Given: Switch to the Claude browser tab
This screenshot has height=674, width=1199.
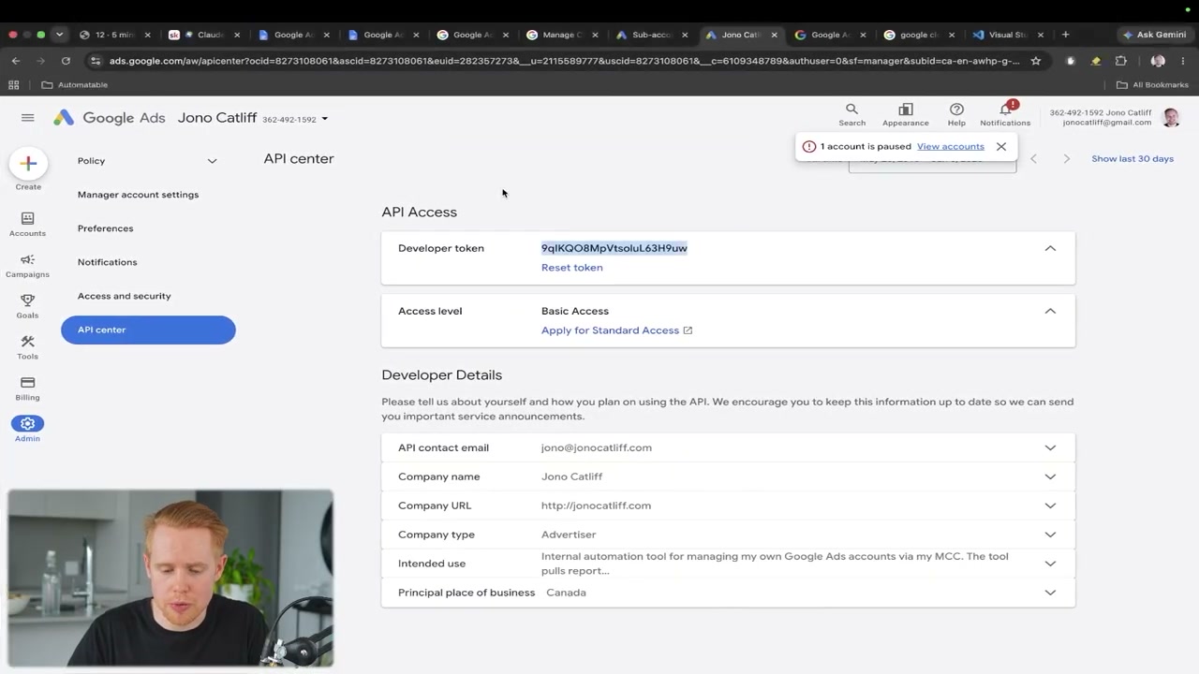Looking at the screenshot, I should (x=204, y=35).
